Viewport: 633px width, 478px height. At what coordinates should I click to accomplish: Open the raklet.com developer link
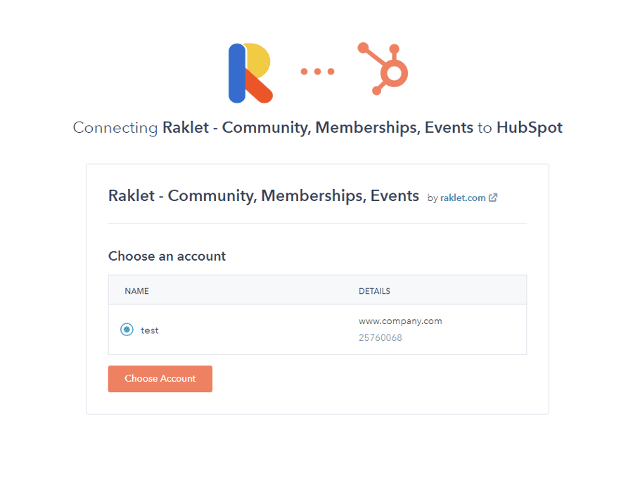(x=463, y=198)
